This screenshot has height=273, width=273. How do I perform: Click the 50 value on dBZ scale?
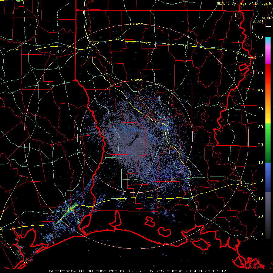click(x=261, y=91)
